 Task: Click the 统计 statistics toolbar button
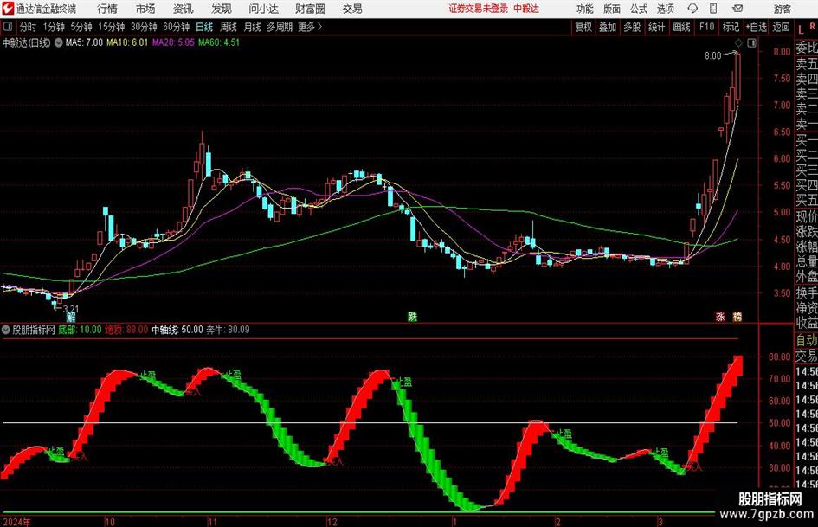[x=656, y=27]
